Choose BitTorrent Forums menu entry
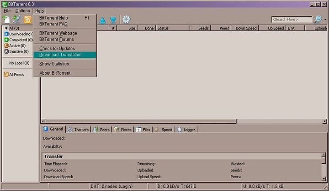 coord(64,39)
